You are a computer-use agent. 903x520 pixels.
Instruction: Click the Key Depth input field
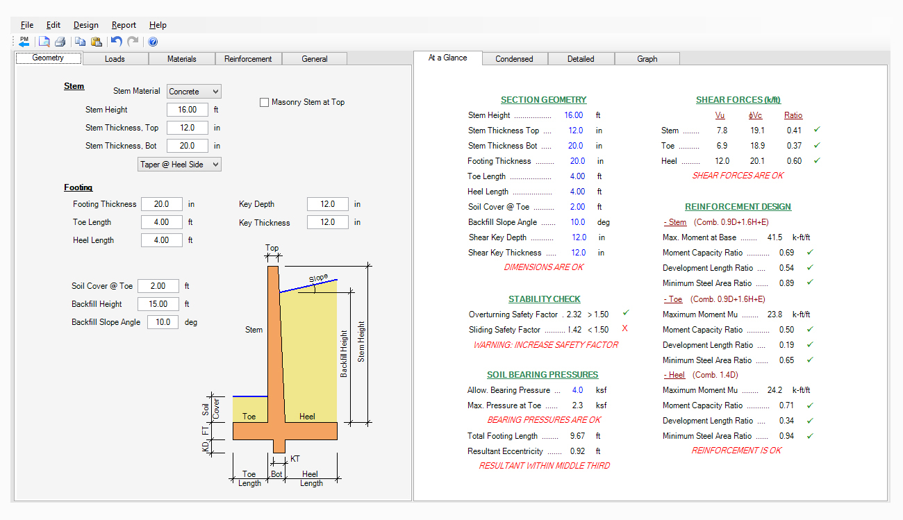coord(327,204)
